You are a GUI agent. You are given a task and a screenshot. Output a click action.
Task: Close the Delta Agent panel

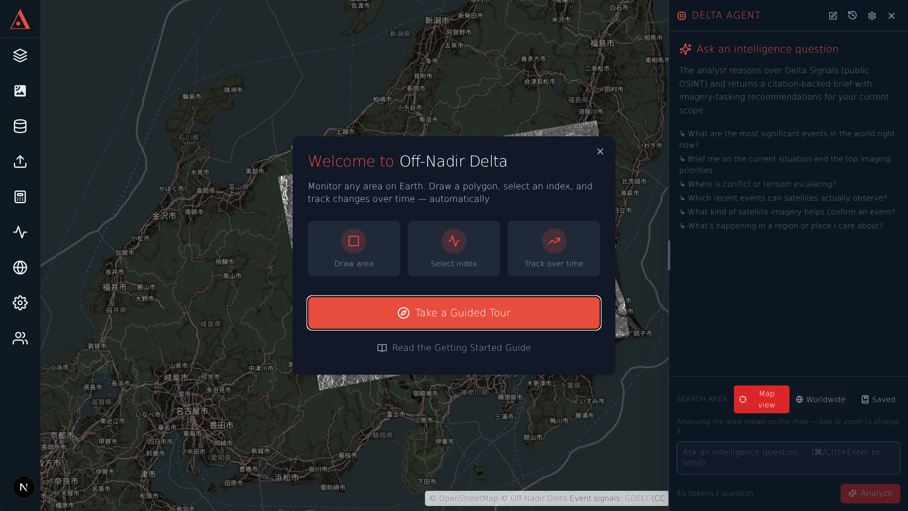pyautogui.click(x=892, y=16)
